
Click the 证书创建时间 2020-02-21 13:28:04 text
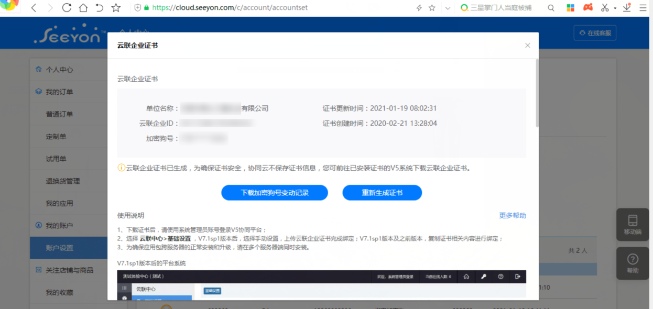[379, 124]
